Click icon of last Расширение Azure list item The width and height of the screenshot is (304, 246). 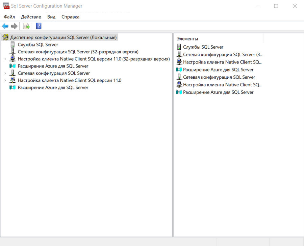click(x=179, y=92)
